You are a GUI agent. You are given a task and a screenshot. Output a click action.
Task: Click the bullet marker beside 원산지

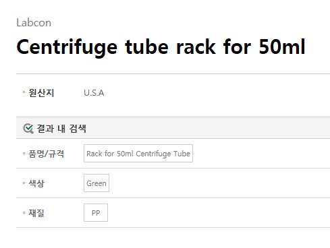coord(24,92)
